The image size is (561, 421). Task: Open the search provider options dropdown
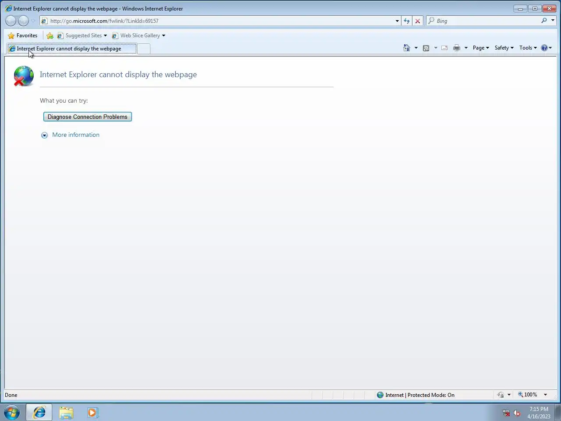point(553,21)
